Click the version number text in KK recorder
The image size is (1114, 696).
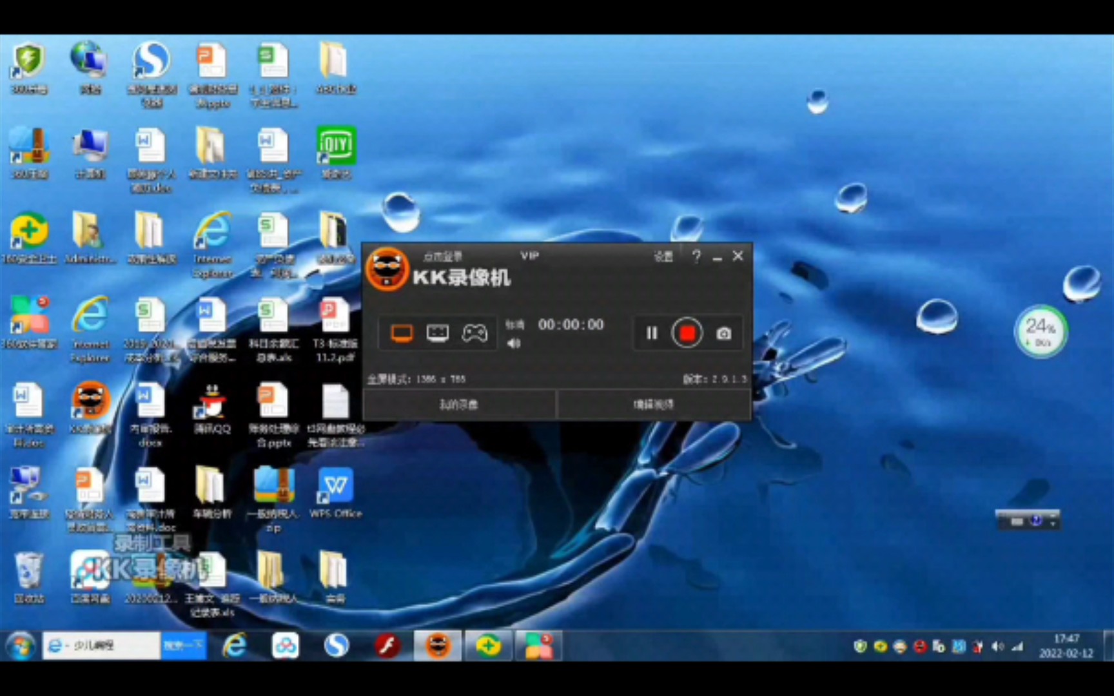click(x=715, y=379)
